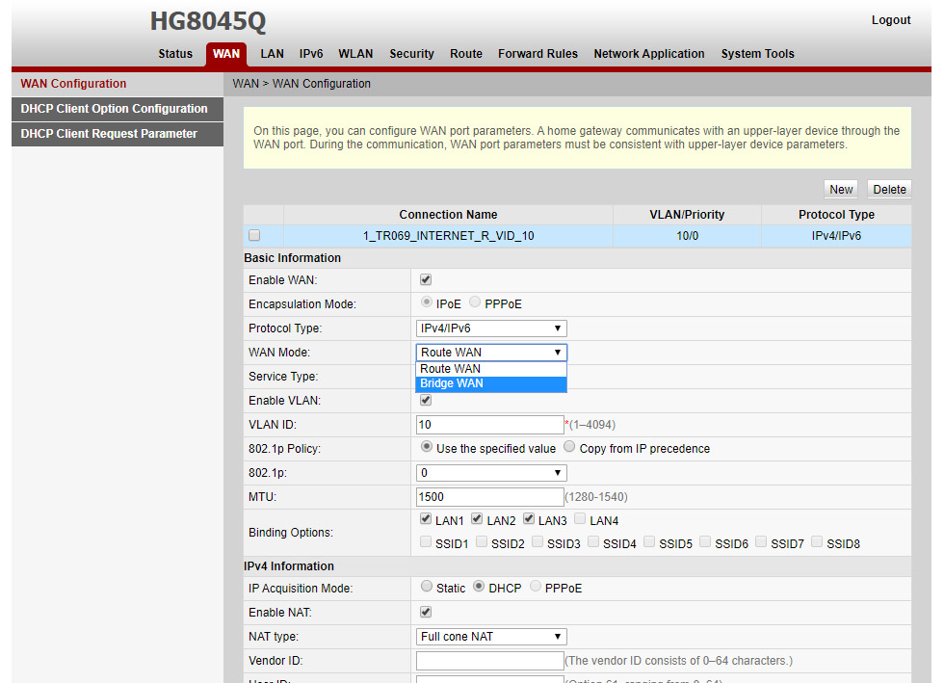Check SSID4 binding option
Viewport: 944px width, 683px height.
coord(593,542)
